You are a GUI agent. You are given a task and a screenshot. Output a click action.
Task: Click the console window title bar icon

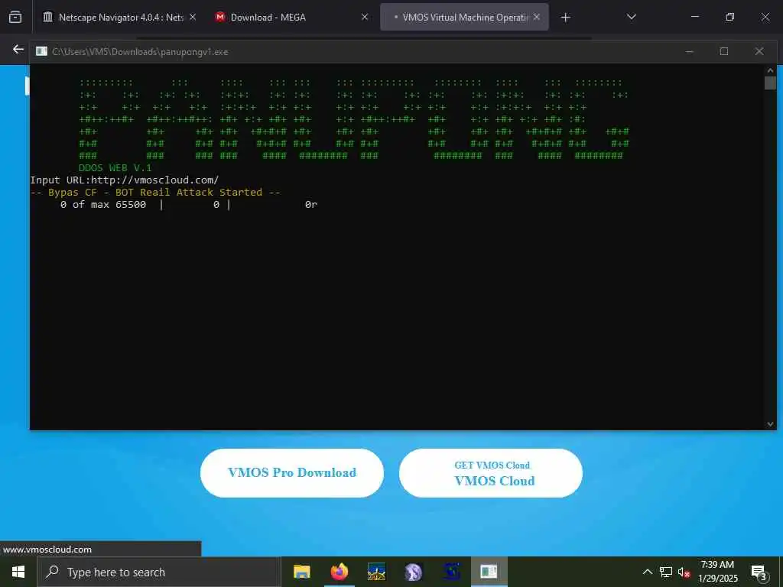tap(41, 51)
